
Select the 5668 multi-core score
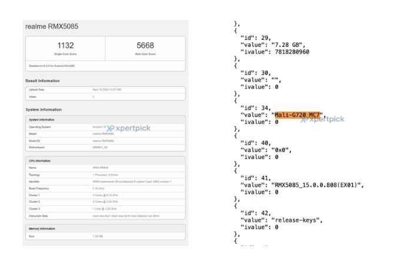pyautogui.click(x=145, y=45)
